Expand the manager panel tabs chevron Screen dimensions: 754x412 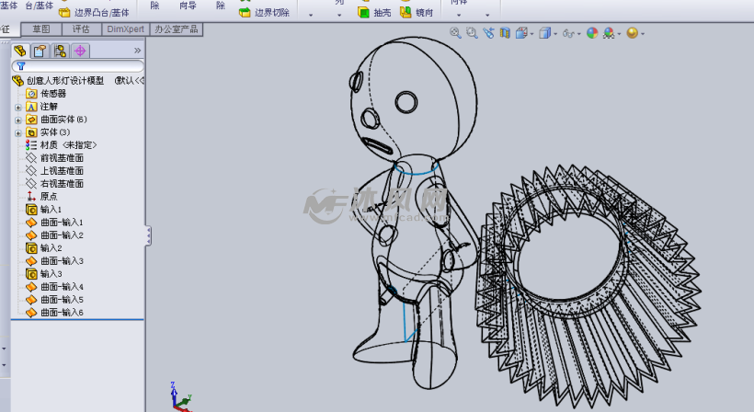click(x=137, y=51)
